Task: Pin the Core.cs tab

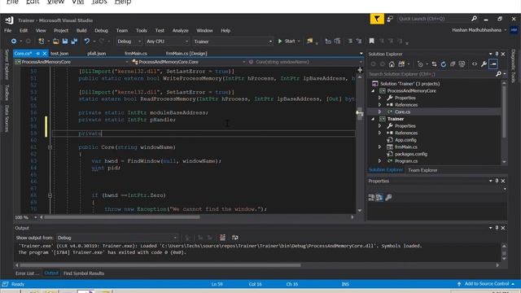Action: coord(38,54)
